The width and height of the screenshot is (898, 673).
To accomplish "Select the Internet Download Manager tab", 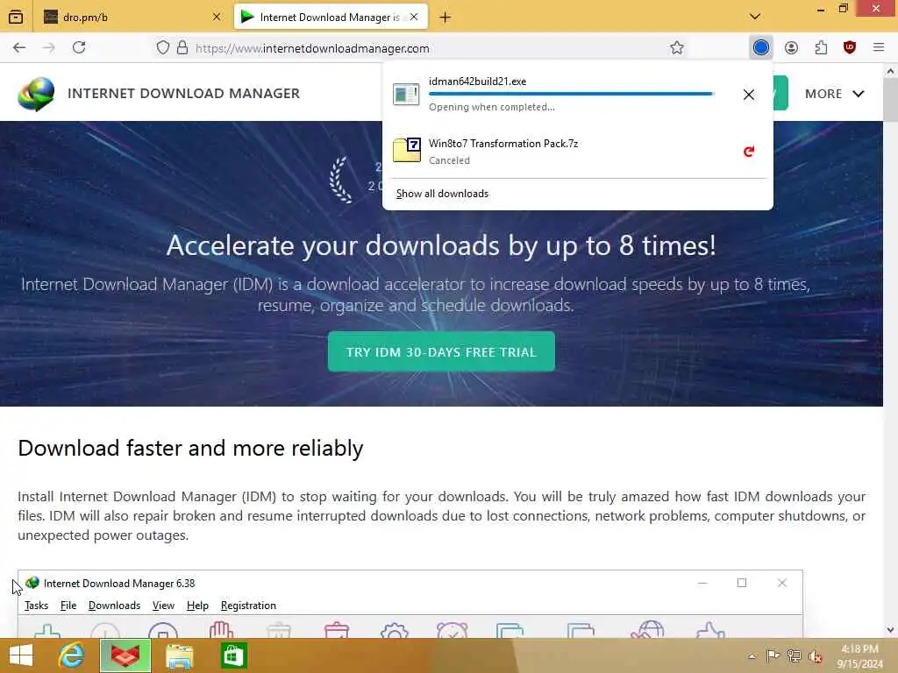I will (331, 18).
